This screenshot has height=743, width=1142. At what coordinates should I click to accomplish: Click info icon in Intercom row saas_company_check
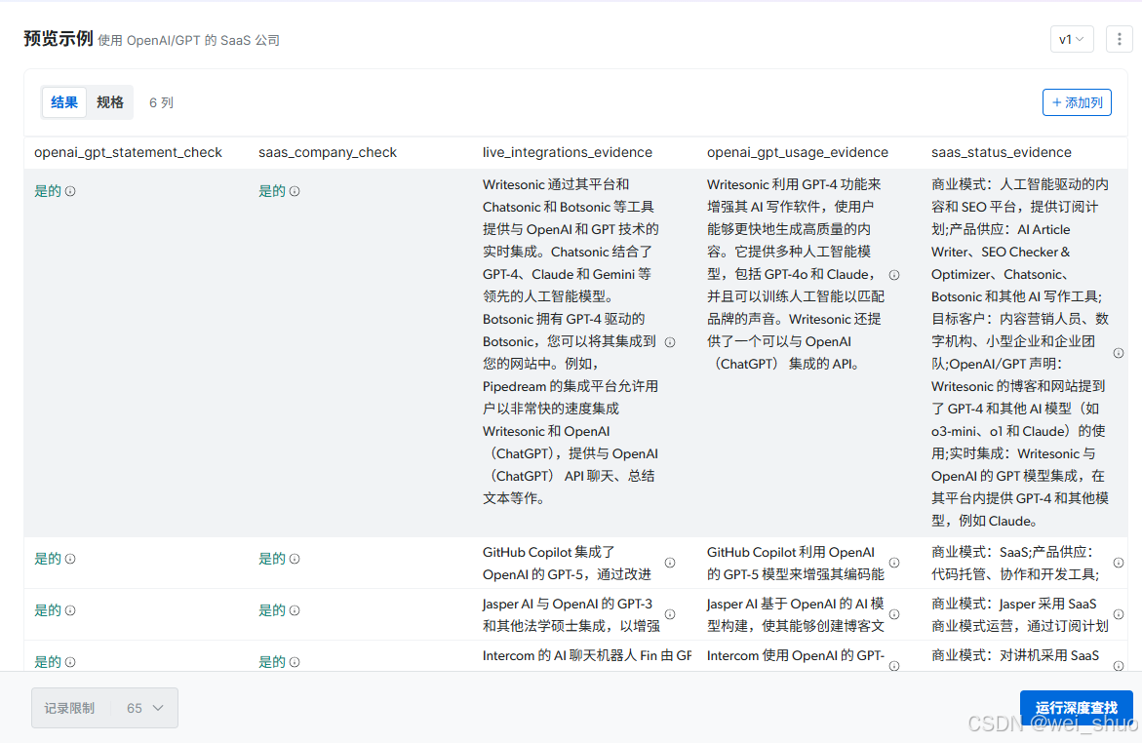click(295, 662)
